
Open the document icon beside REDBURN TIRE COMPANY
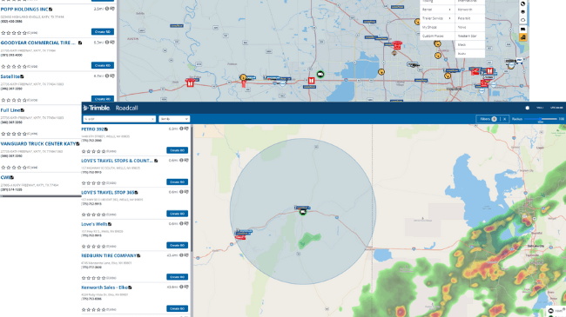[x=138, y=255]
